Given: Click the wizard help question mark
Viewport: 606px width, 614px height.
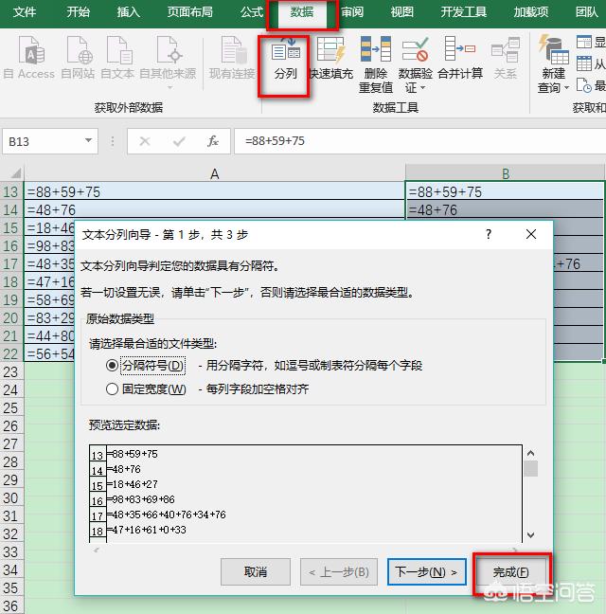Looking at the screenshot, I should (x=489, y=234).
